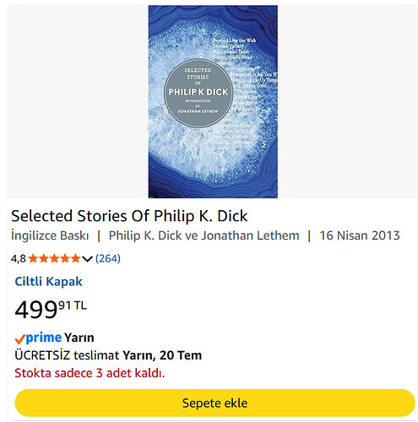Click the 'Yarın' delivery label beside prime
The image size is (418, 422).
(79, 338)
